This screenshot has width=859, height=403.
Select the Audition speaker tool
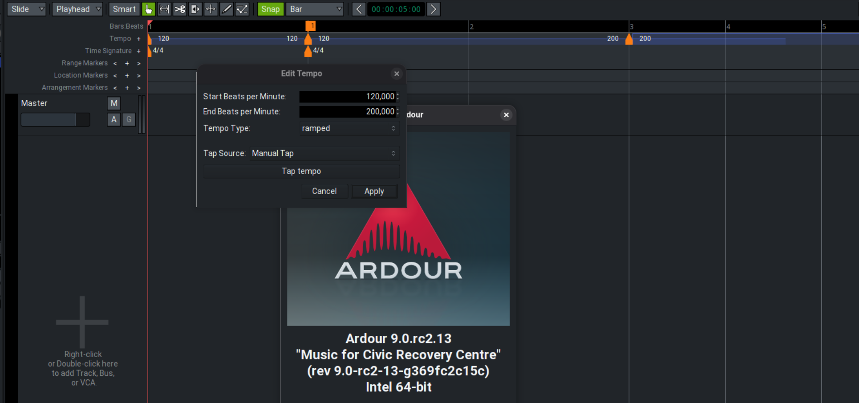pos(195,9)
